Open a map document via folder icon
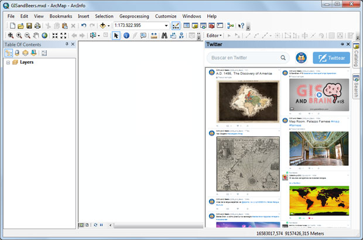The width and height of the screenshot is (363, 240). tap(20, 26)
